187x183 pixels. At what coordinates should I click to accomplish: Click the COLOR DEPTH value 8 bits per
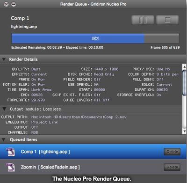point(167,74)
